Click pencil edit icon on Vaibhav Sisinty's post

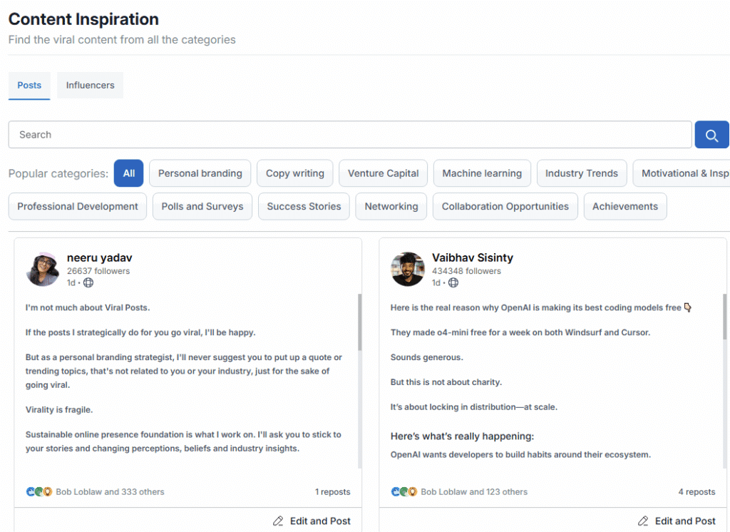tap(643, 521)
